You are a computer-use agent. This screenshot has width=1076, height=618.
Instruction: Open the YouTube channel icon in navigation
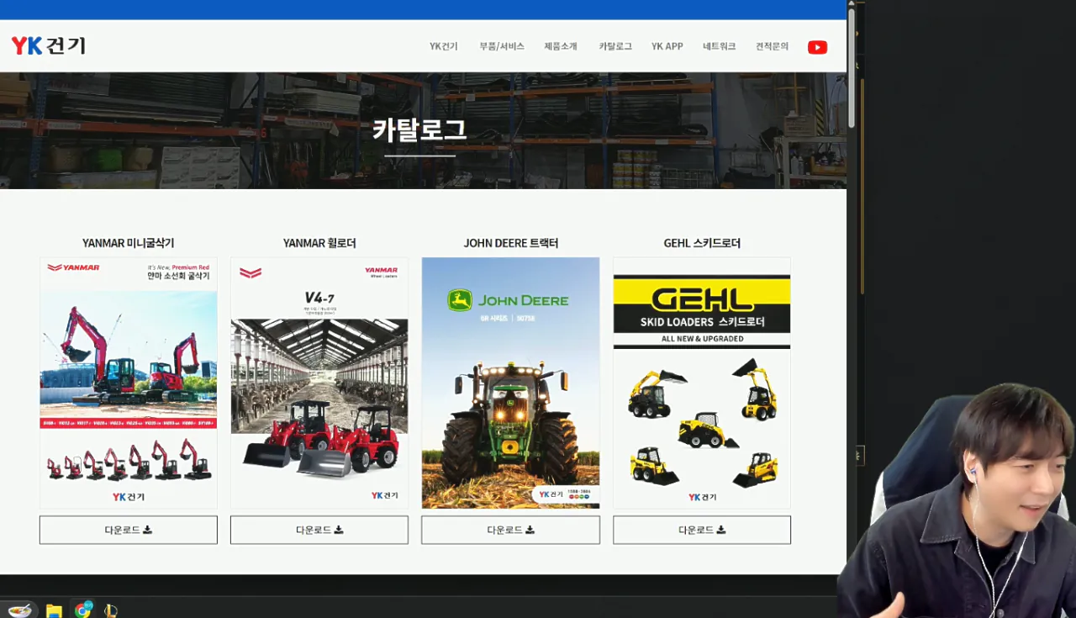tap(817, 47)
